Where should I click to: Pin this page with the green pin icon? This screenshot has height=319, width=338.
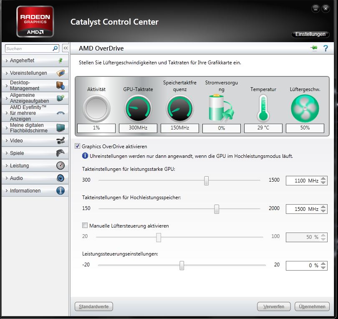(x=314, y=48)
